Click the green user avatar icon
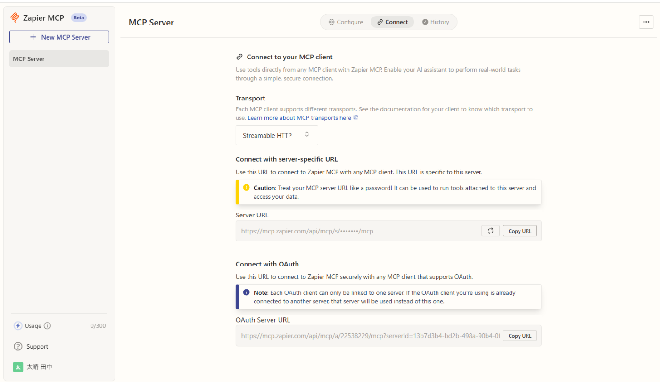This screenshot has height=382, width=660. pos(18,367)
